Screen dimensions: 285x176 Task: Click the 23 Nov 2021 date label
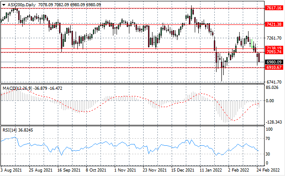coord(155,170)
